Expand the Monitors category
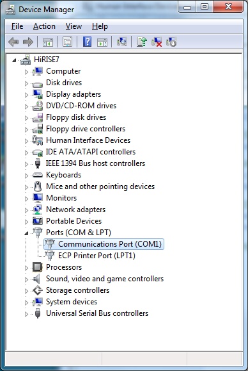This screenshot has height=371, width=248. tap(26, 199)
